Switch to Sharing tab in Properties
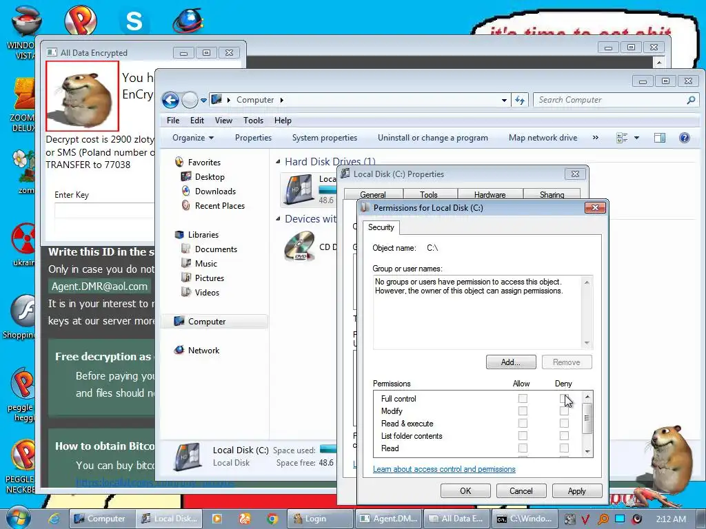The height and width of the screenshot is (529, 706). tap(552, 194)
